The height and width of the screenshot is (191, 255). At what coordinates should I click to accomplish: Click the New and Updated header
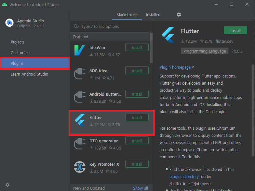coord(89,188)
